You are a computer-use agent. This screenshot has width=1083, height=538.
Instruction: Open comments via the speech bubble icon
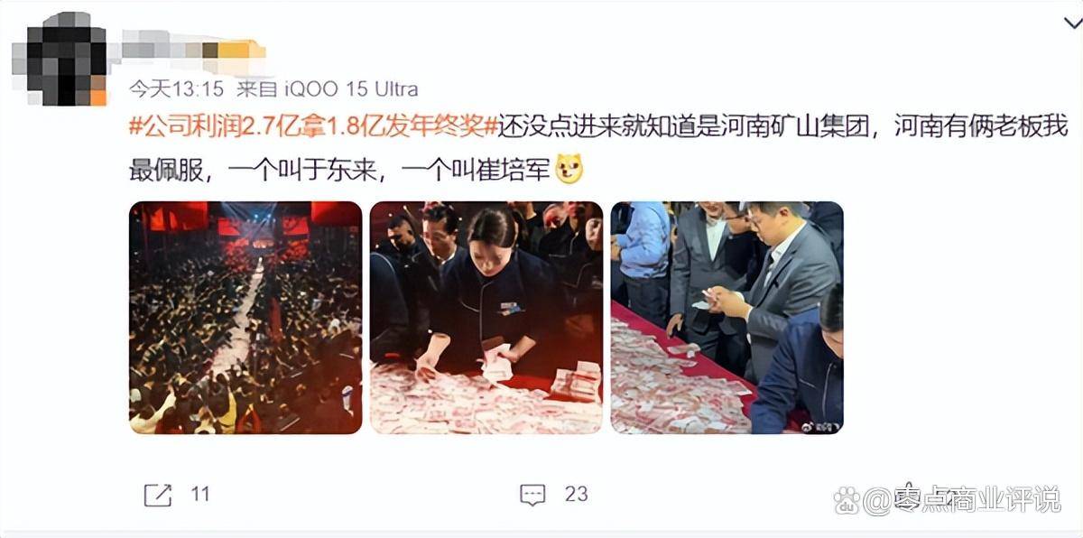click(532, 494)
